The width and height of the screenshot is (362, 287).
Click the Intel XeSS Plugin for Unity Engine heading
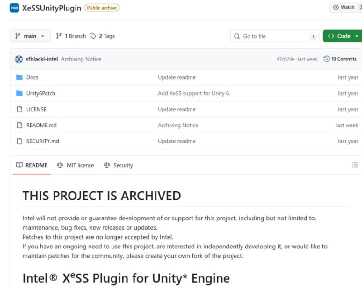(126, 278)
